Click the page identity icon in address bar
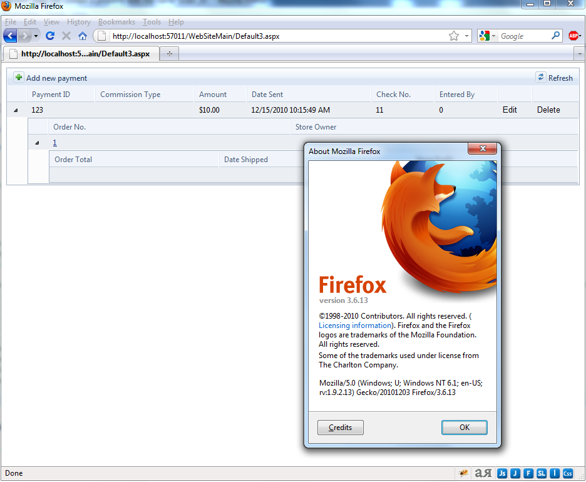The image size is (586, 482). 101,36
